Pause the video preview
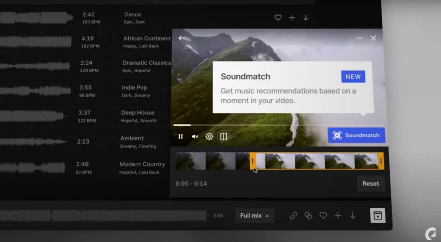The height and width of the screenshot is (242, 441). [x=181, y=136]
